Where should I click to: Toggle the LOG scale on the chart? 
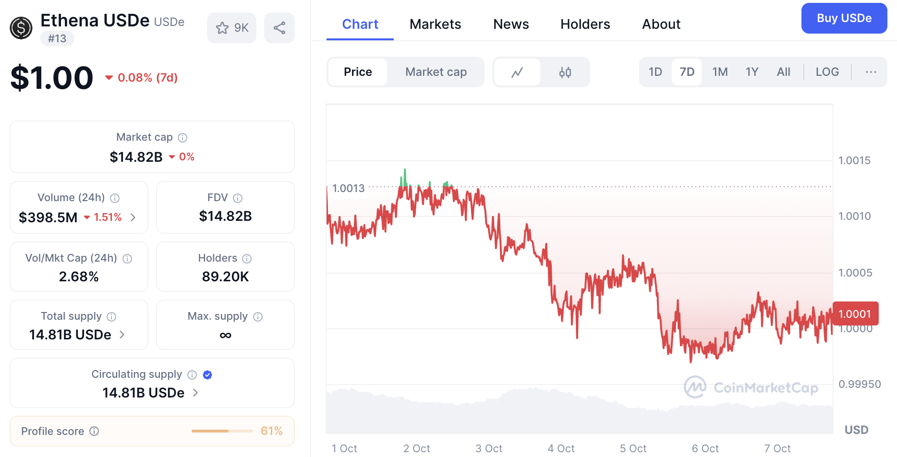[827, 72]
